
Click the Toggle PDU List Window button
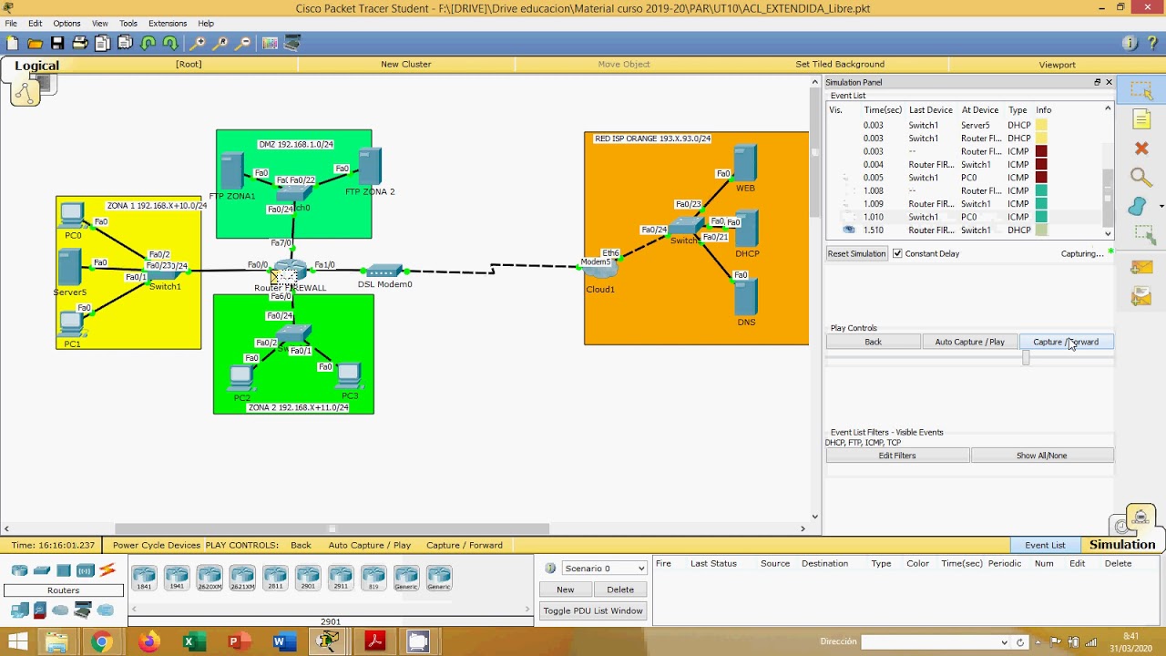(x=593, y=611)
